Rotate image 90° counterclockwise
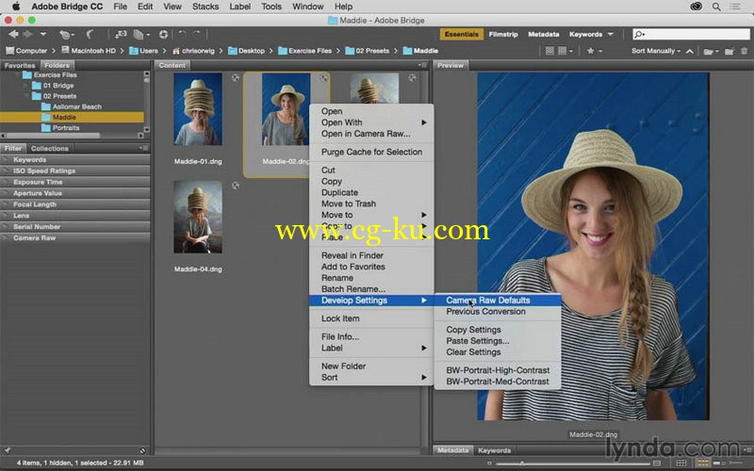 pyautogui.click(x=182, y=34)
